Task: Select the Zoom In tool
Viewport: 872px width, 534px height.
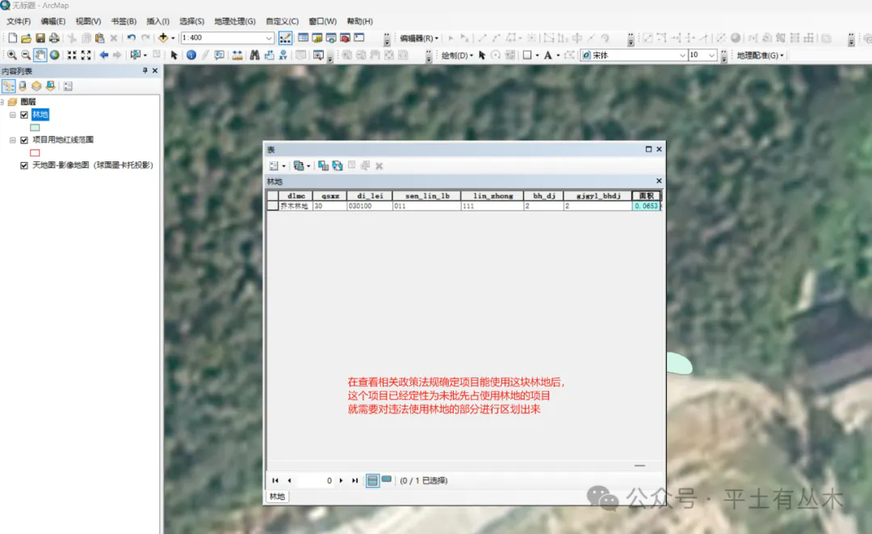Action: (x=12, y=55)
